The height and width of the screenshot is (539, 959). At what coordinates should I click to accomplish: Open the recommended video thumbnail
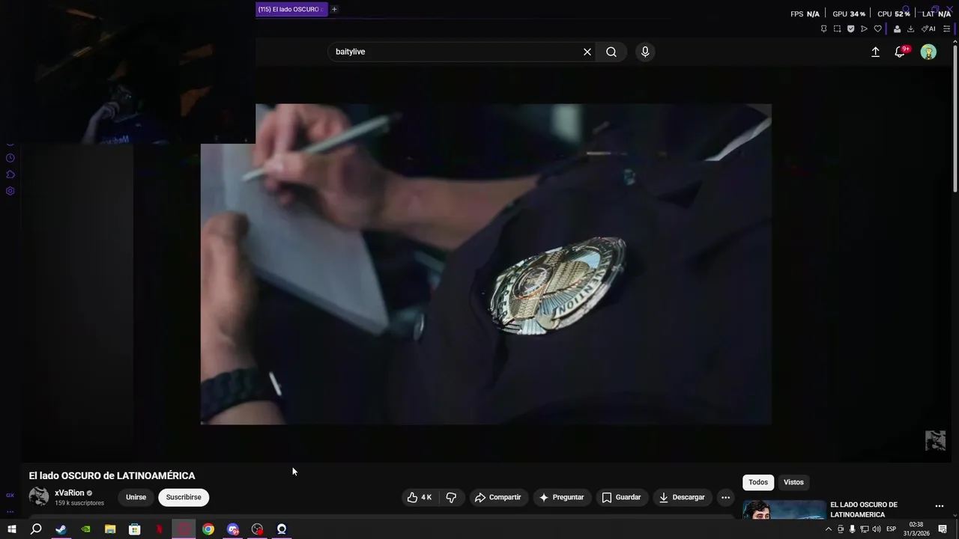(x=784, y=510)
